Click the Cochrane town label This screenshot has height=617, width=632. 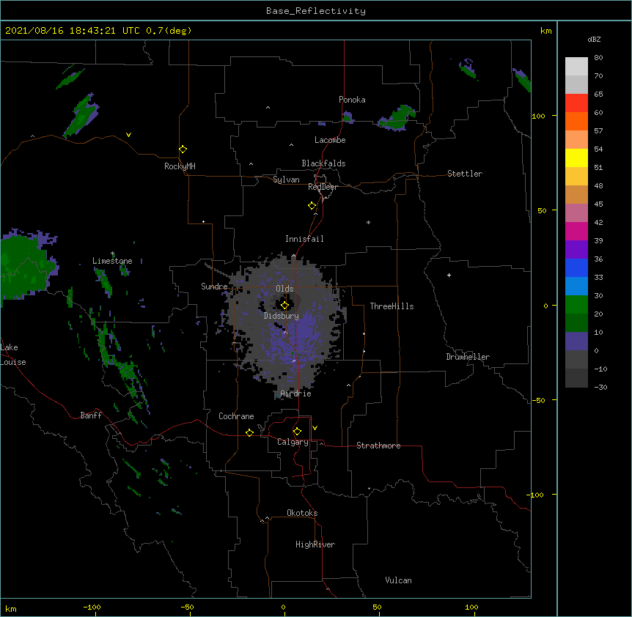pyautogui.click(x=236, y=416)
